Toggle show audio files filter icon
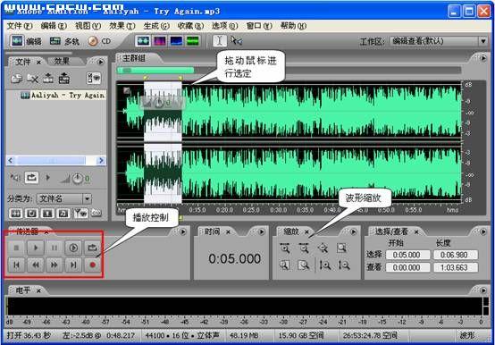 click(16, 214)
